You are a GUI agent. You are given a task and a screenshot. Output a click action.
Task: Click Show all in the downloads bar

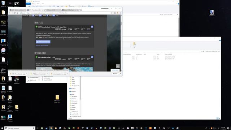(115, 74)
